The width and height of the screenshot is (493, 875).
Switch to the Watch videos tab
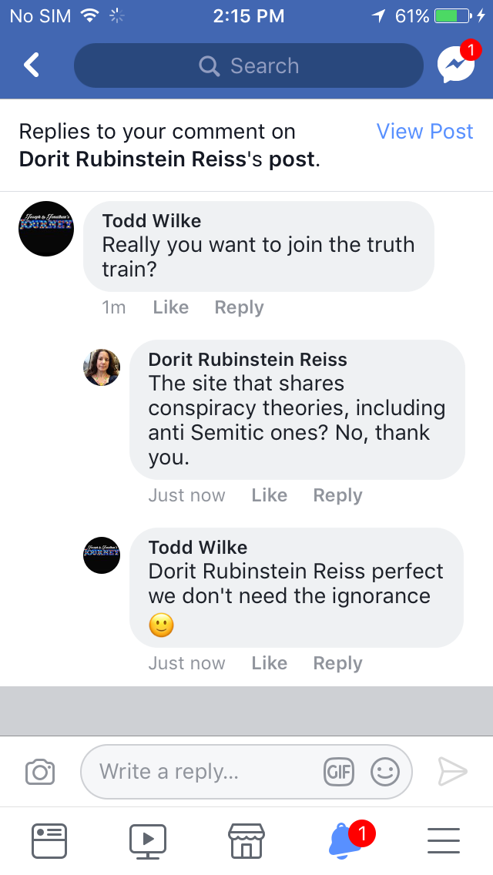click(148, 840)
